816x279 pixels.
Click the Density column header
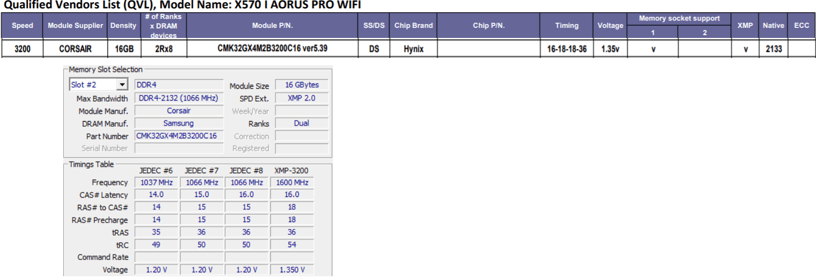[x=124, y=26]
